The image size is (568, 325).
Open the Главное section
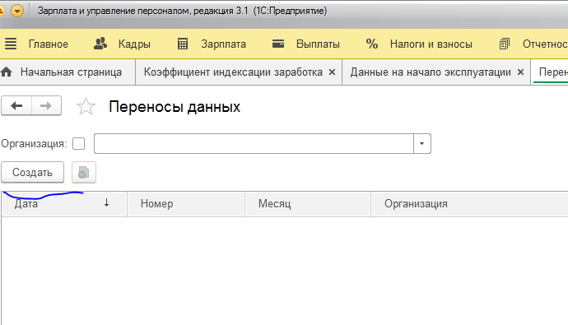click(x=49, y=44)
